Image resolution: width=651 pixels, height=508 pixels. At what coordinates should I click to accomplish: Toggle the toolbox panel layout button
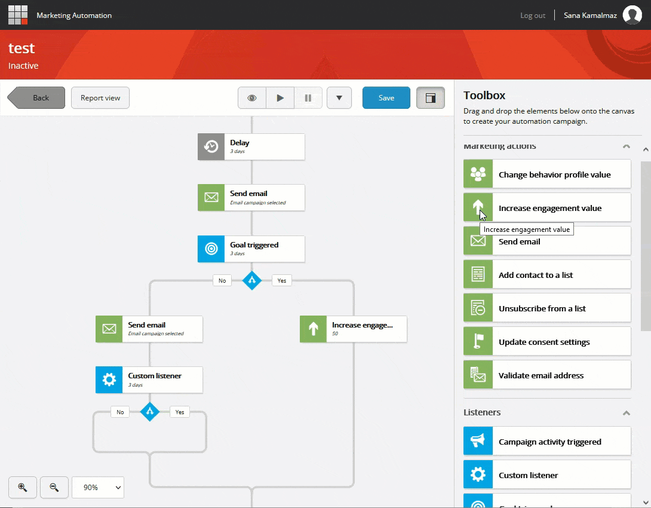tap(431, 98)
